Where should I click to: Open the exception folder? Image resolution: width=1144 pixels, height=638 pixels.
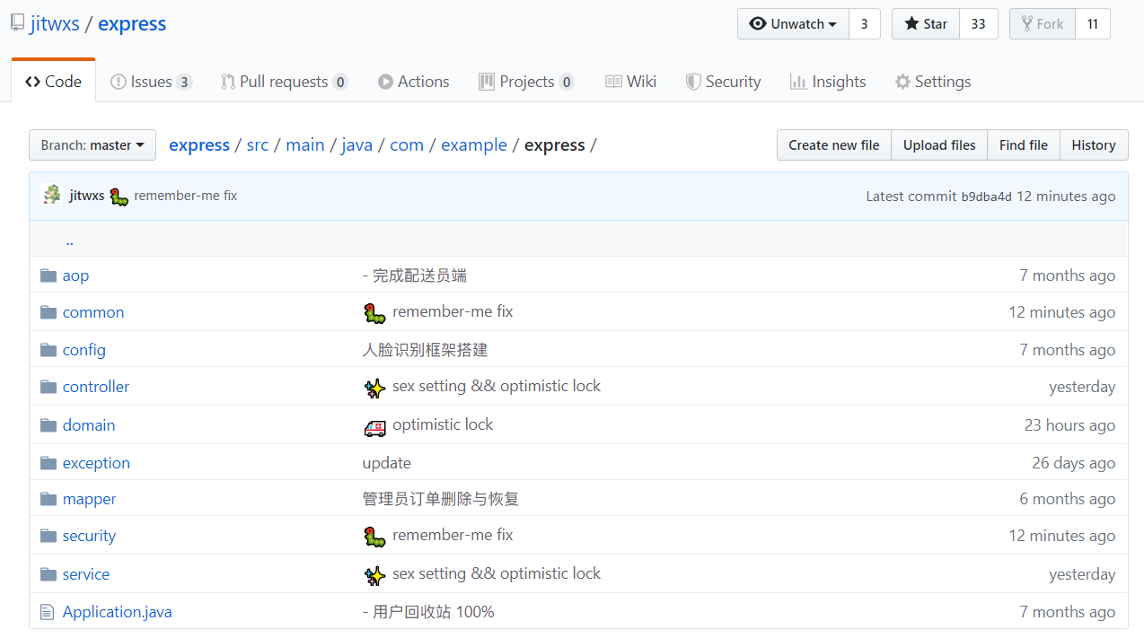[x=96, y=463]
